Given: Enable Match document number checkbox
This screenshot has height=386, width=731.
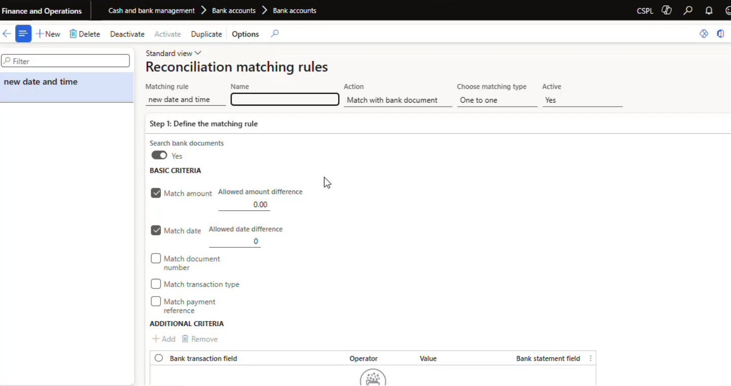Looking at the screenshot, I should [156, 259].
